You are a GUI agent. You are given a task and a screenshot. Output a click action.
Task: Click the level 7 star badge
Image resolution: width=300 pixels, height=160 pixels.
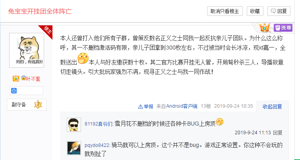(x=38, y=105)
